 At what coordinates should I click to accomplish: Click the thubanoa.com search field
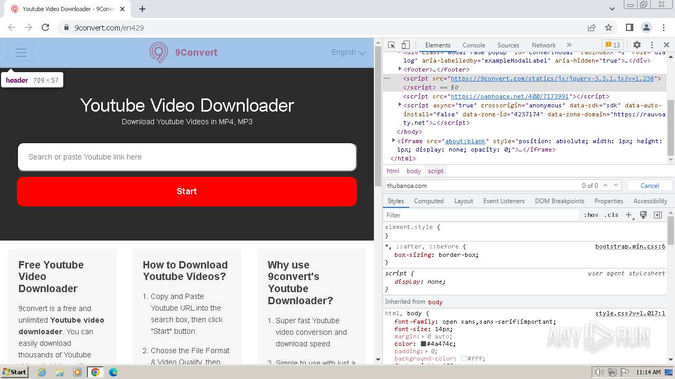click(483, 185)
